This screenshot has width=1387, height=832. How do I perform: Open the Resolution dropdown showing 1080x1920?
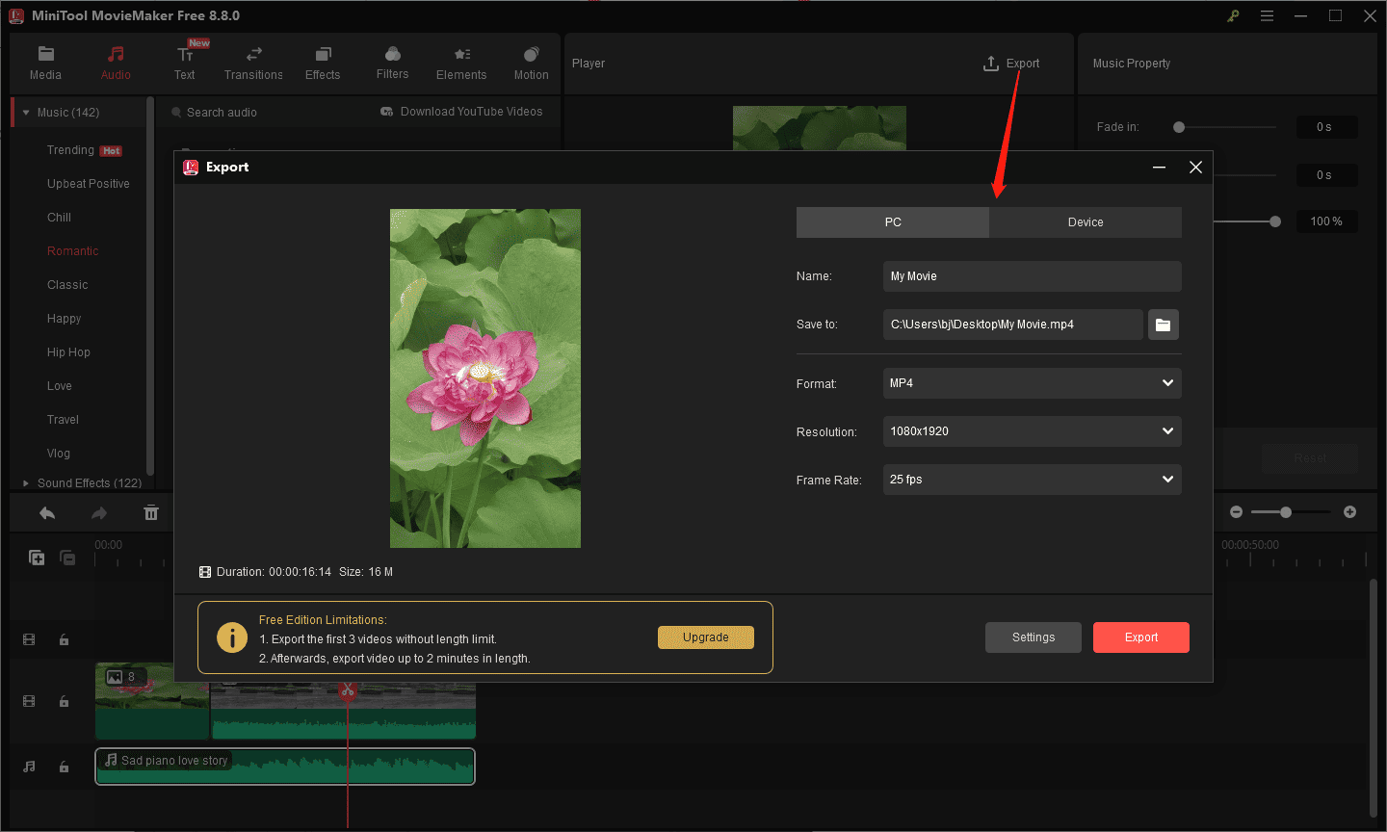(1032, 431)
